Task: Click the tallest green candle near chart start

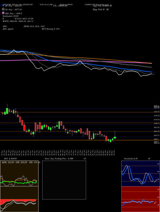Action: tap(7, 111)
